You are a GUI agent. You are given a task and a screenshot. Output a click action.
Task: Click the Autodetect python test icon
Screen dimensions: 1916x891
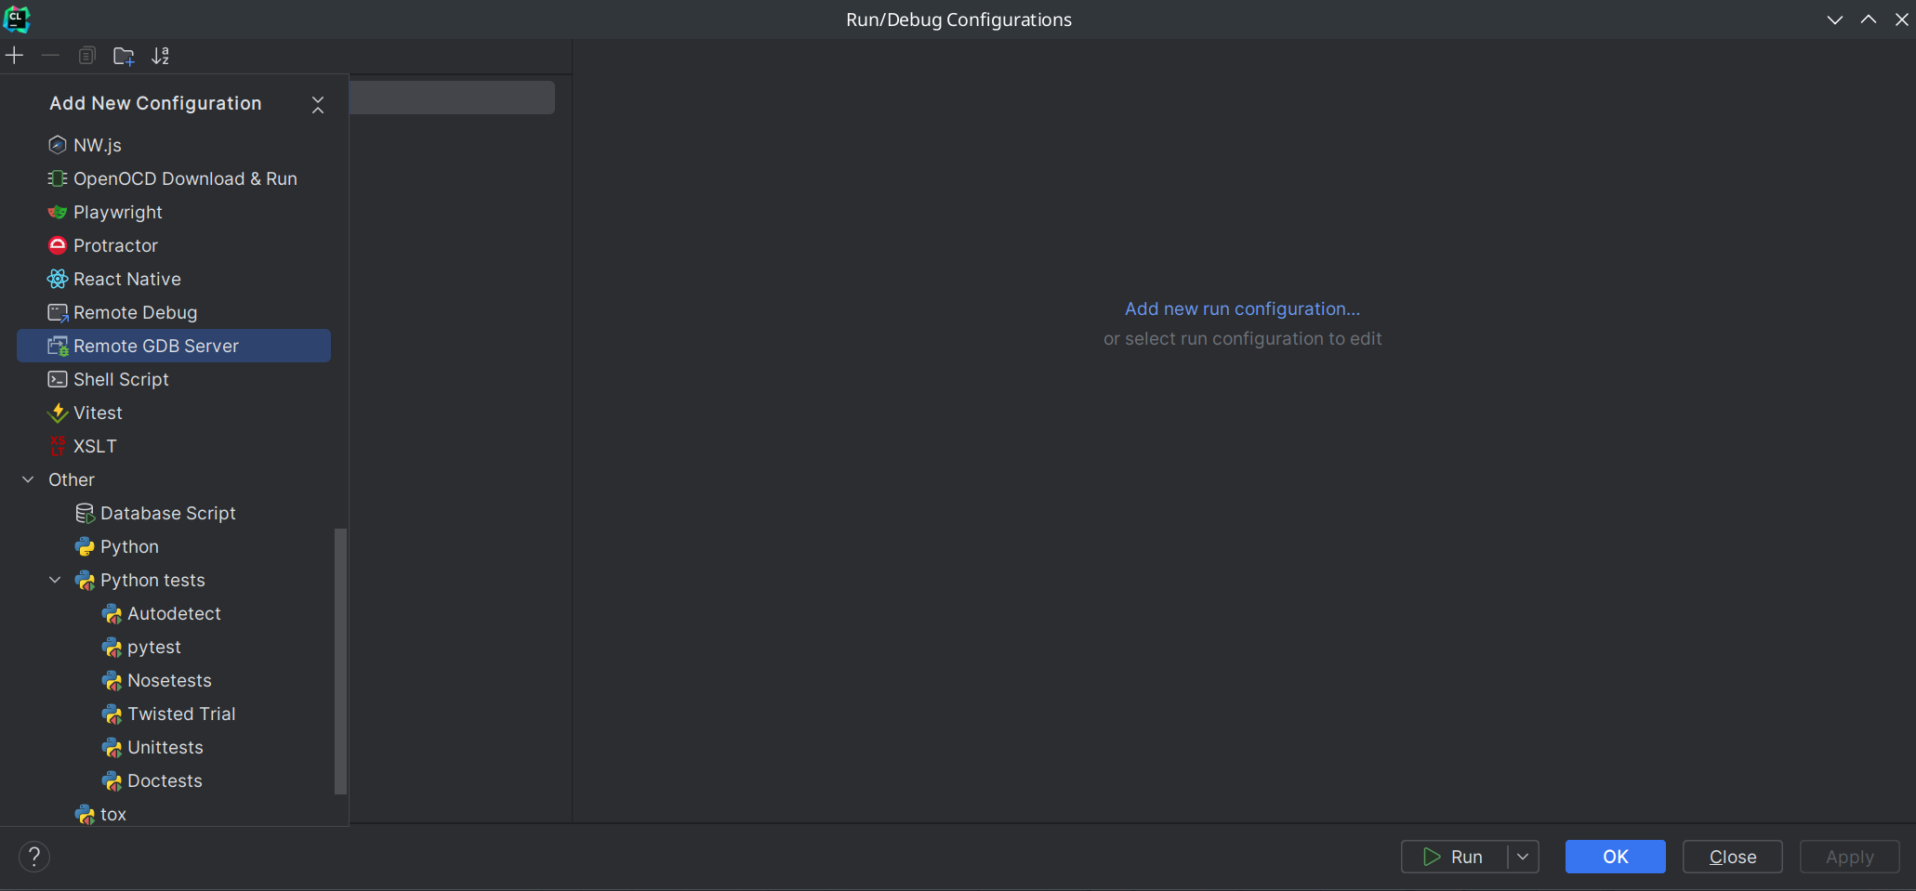112,613
